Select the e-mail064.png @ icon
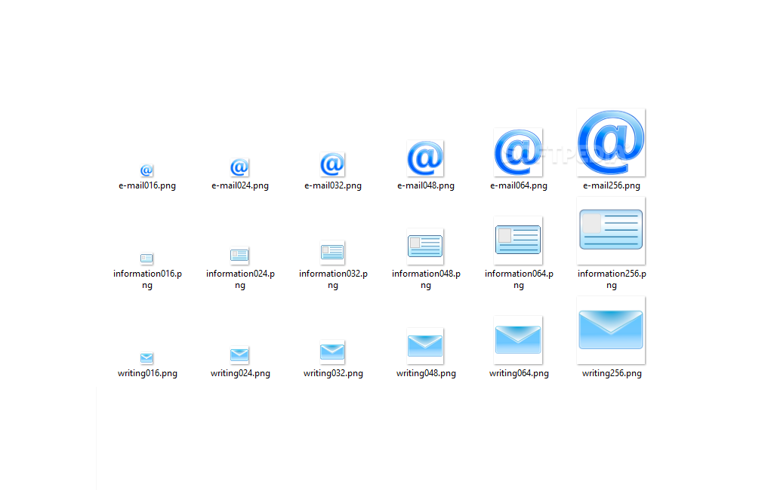 click(x=518, y=152)
